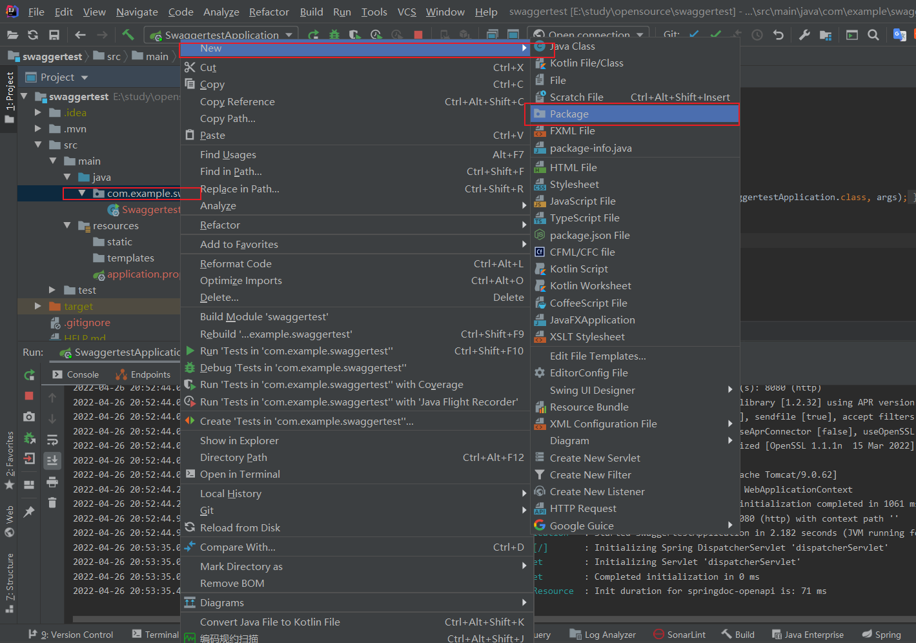Select XSLT Stylesheet in New submenu

tap(634, 336)
